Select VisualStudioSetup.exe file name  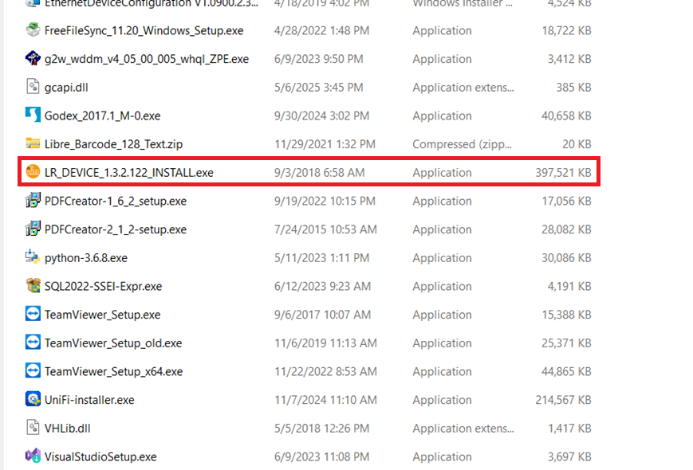point(100,456)
